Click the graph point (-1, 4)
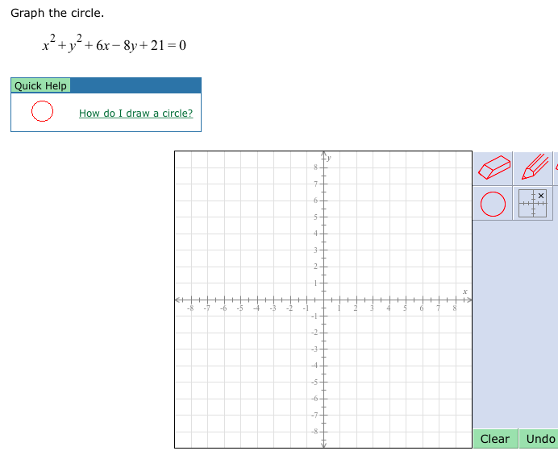 pyautogui.click(x=307, y=234)
